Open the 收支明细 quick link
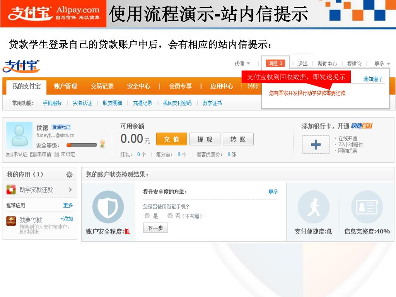 tap(113, 103)
